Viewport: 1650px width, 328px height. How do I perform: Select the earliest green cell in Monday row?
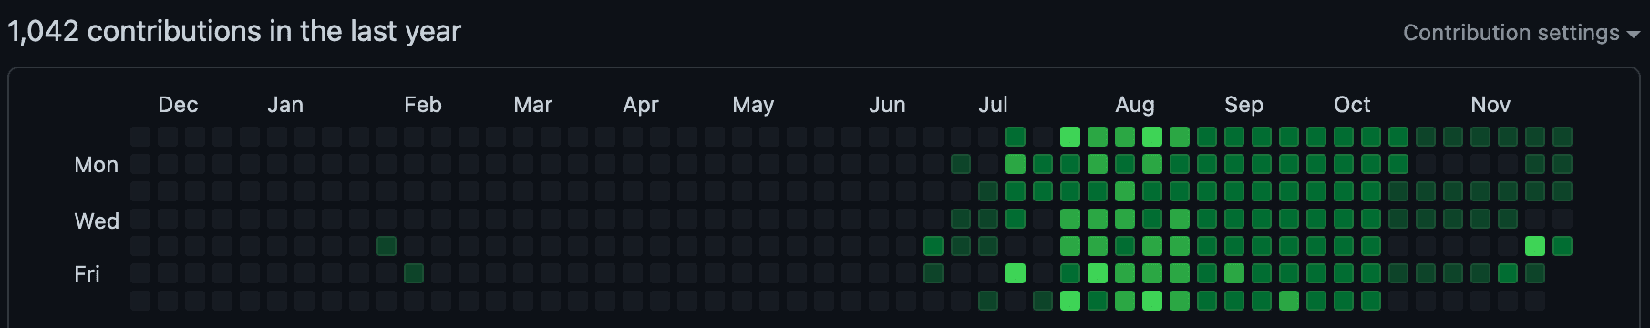point(961,164)
